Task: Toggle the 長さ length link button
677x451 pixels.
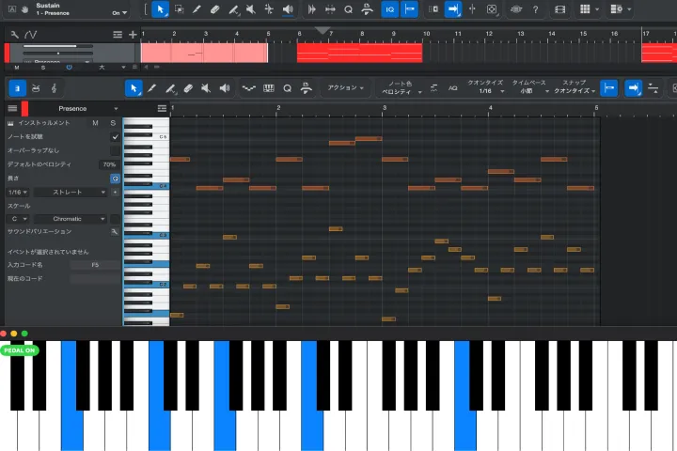Action: [x=115, y=179]
